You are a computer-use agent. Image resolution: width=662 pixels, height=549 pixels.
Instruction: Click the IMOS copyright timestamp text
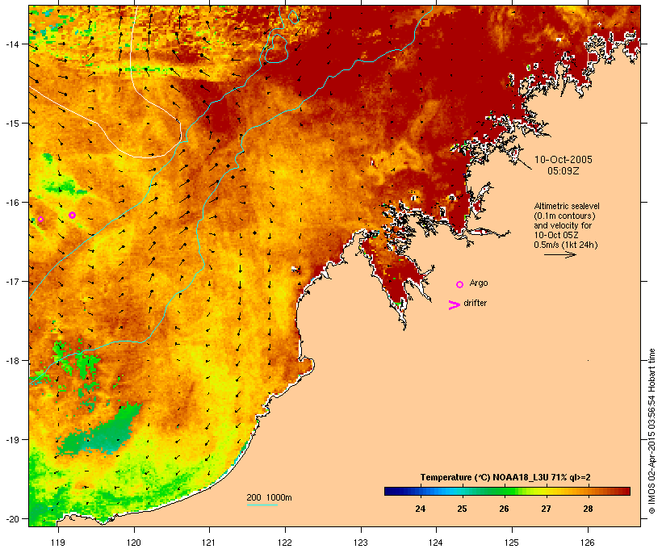(x=652, y=431)
